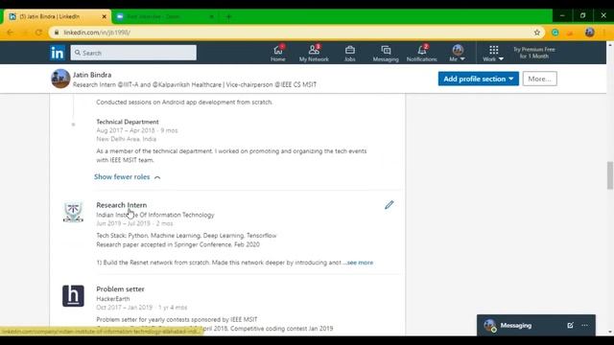This screenshot has height=345, width=614.
Task: Click the Jatin Bindra name in header
Action: [x=92, y=75]
